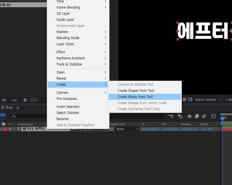The height and width of the screenshot is (185, 232).
Task: Open the Active Camera dropdown
Action: (x=208, y=100)
